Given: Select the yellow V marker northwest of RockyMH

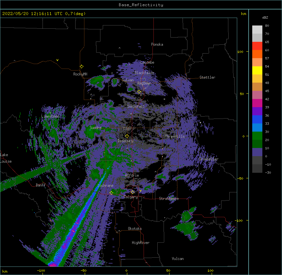Looking at the screenshot, I should pos(57,60).
